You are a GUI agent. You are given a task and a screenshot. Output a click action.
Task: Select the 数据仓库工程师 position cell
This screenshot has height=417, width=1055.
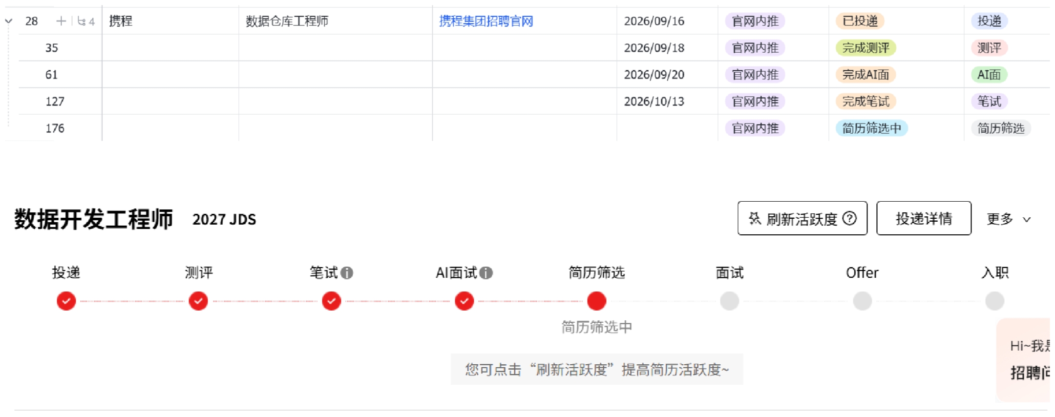tap(336, 21)
